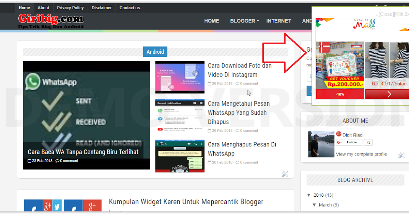The image size is (409, 214).
Task: Open Kumpulan Widget Keren Untuk Mepercantik Blogger
Action: coord(186,202)
